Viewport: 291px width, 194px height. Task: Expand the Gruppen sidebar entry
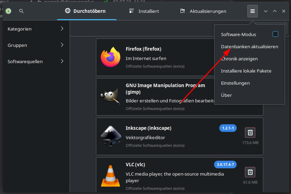pyautogui.click(x=36, y=45)
